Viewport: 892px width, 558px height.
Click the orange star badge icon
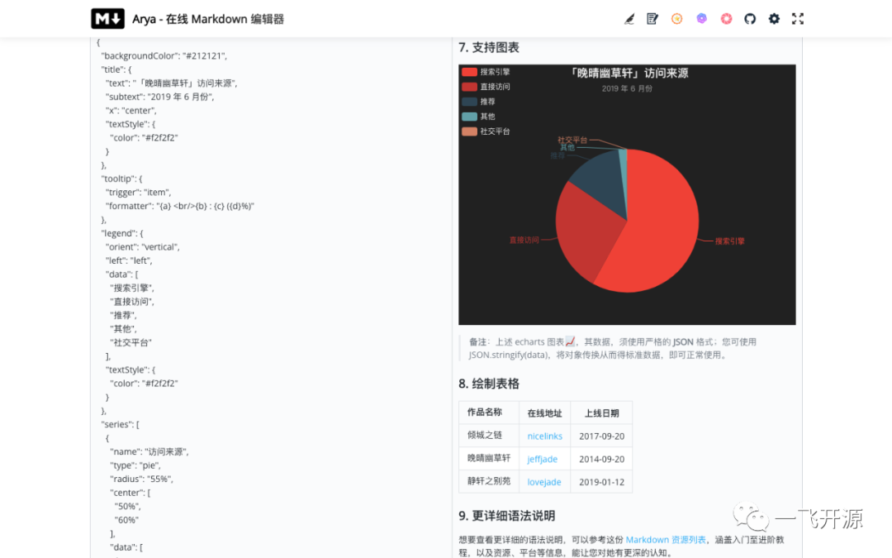[676, 19]
